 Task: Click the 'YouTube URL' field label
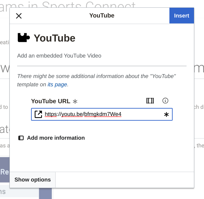(51, 101)
